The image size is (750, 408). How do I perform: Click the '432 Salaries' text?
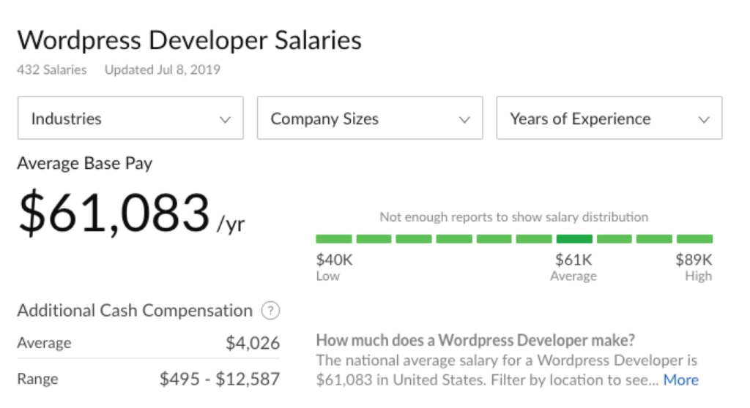tap(52, 69)
